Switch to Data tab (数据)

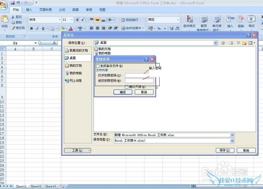pyautogui.click(x=75, y=10)
